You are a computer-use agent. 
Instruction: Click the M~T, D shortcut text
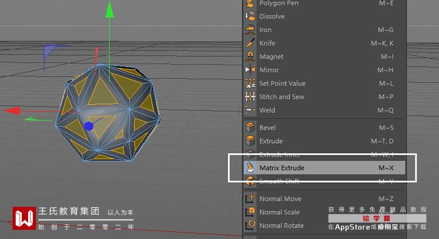point(382,141)
